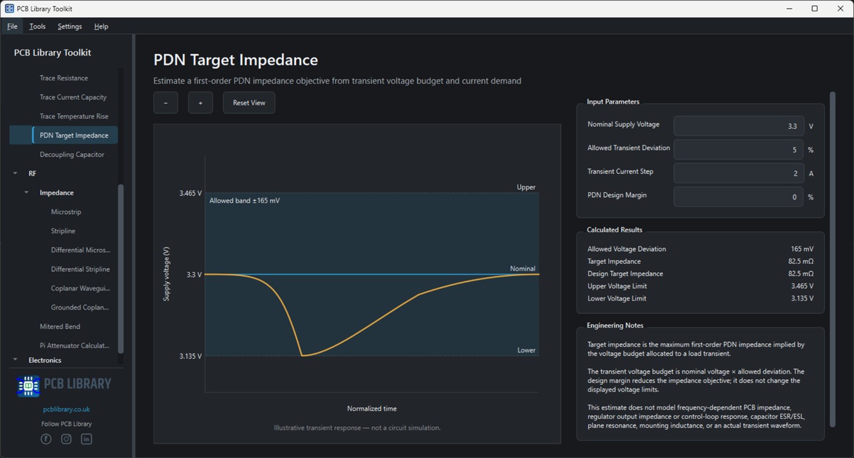The image size is (854, 458).
Task: Edit the Nominal Supply Voltage field
Action: (739, 126)
